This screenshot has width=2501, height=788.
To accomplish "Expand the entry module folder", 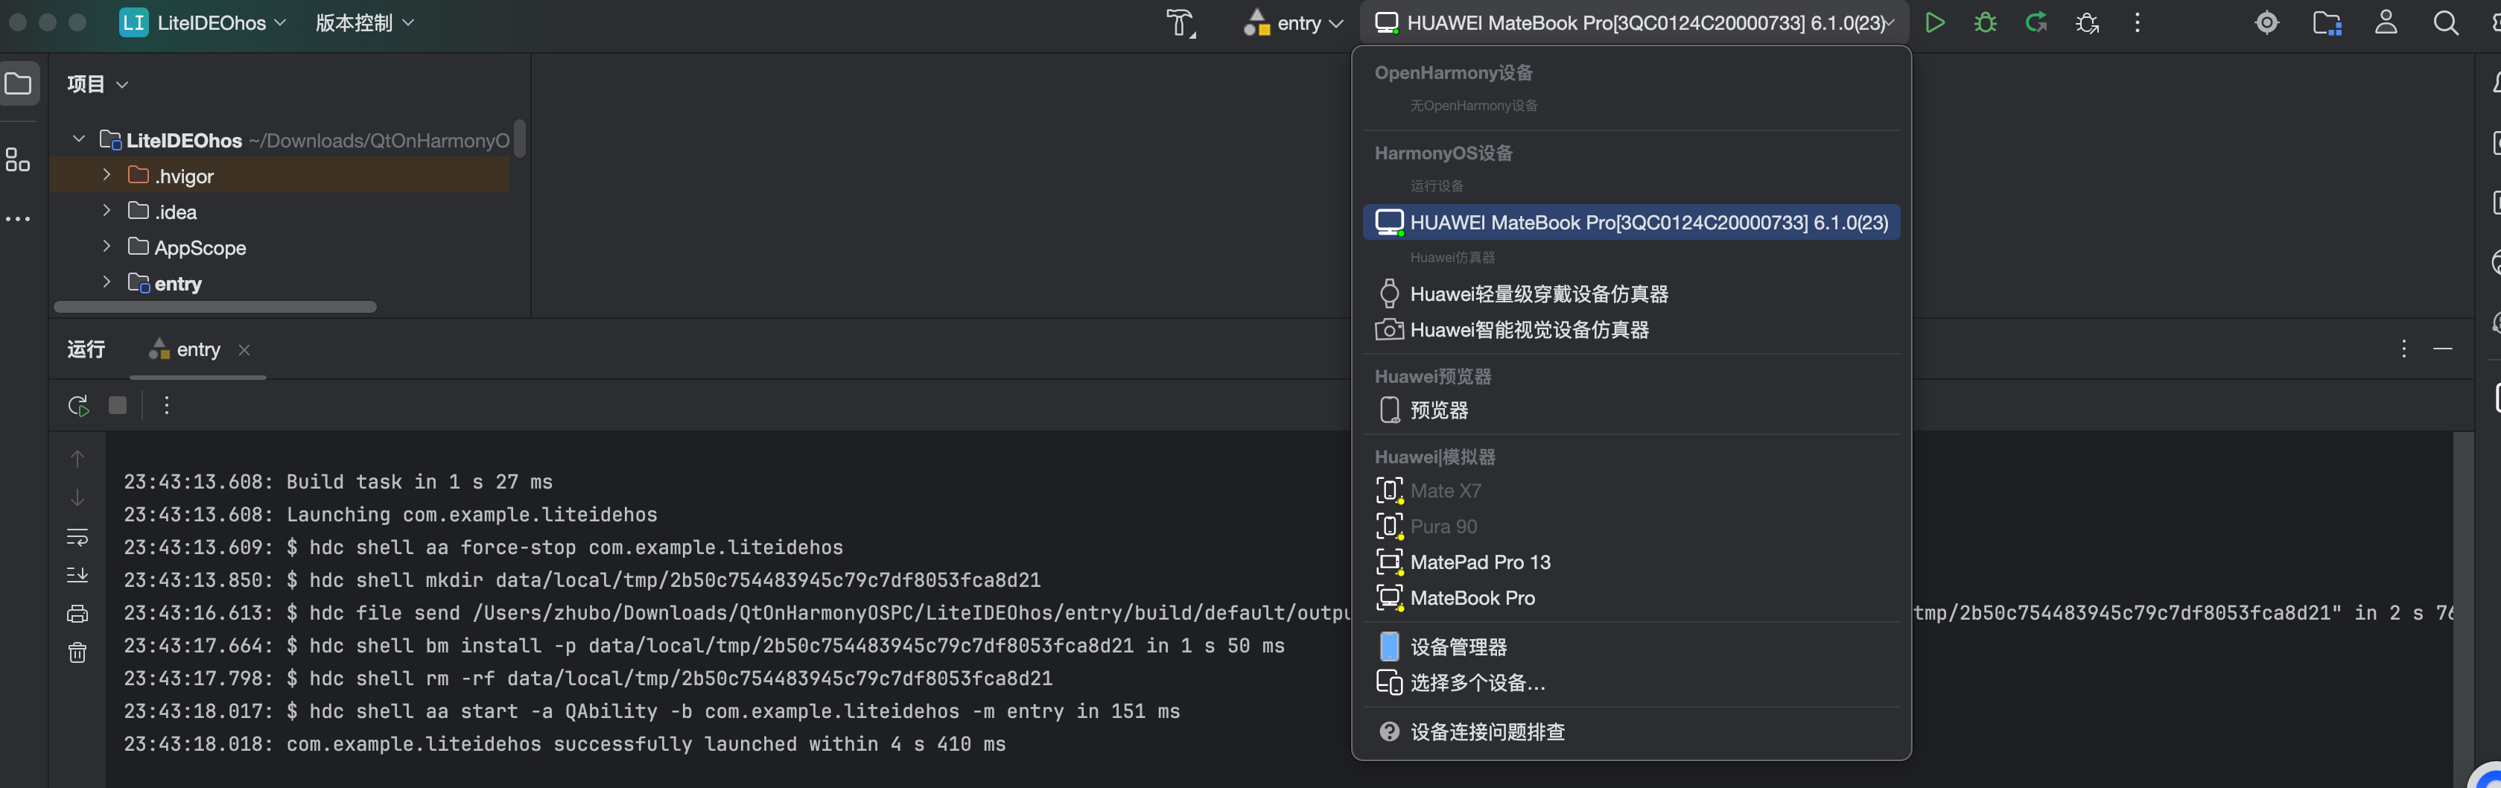I will tap(107, 282).
